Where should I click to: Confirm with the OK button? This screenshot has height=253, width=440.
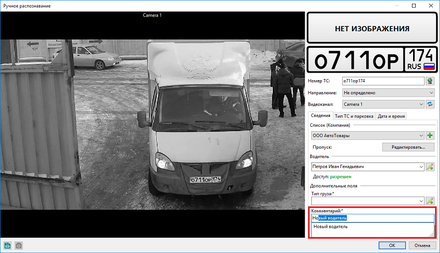tap(392, 245)
